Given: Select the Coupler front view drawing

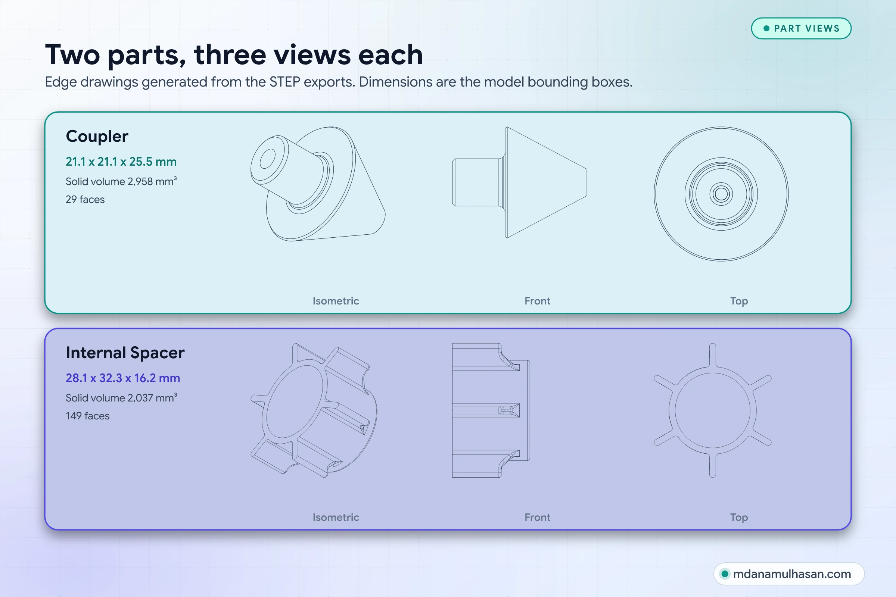Looking at the screenshot, I should pyautogui.click(x=520, y=182).
